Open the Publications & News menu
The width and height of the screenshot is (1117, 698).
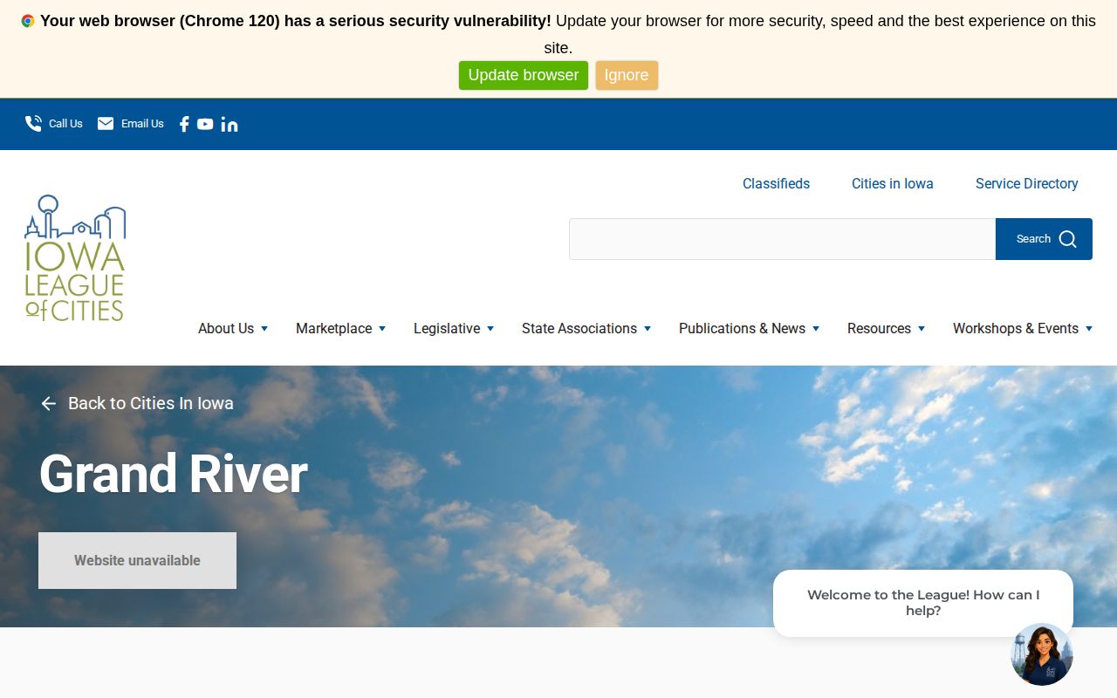point(742,329)
